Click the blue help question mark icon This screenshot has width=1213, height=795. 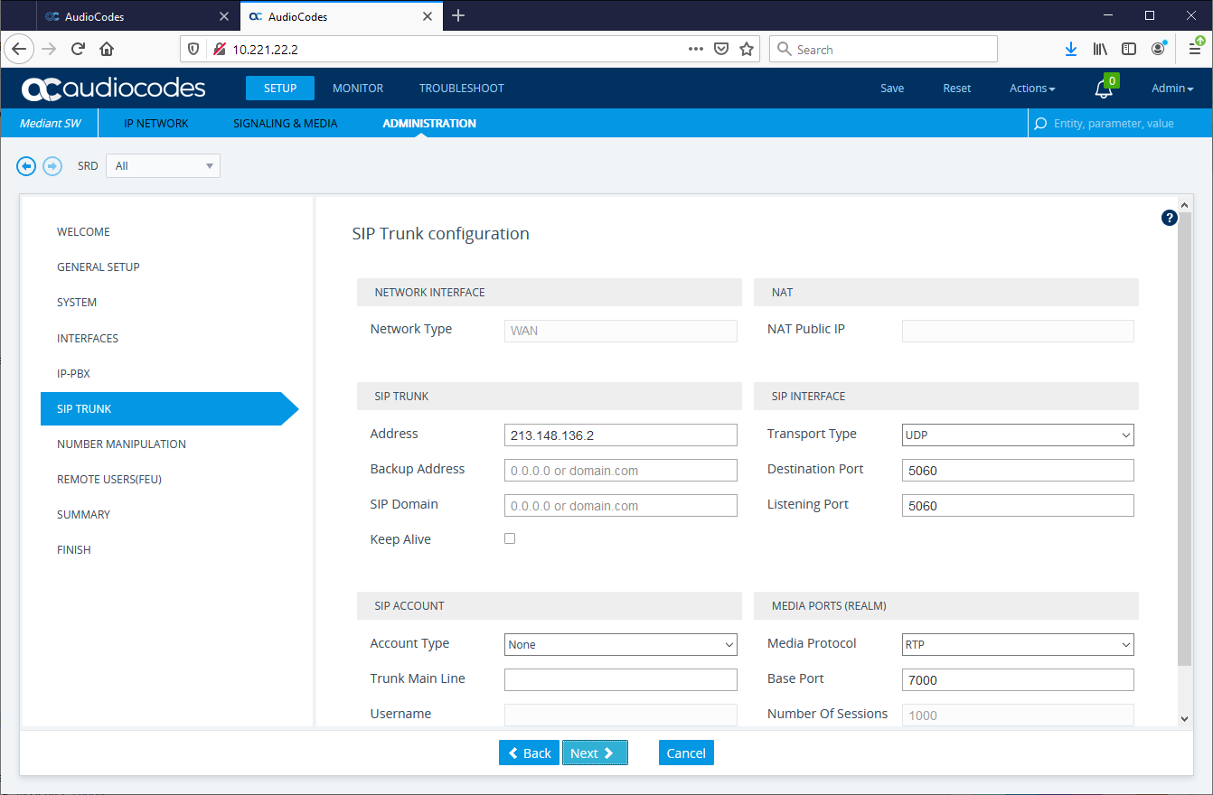[x=1170, y=218]
